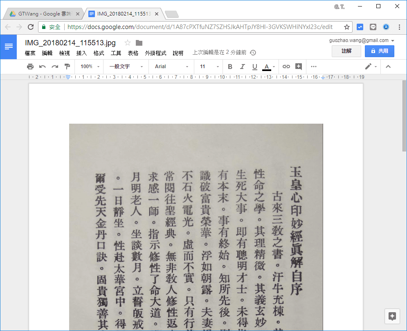Viewport: 407px width, 331px height.
Task: Select the paint format tool
Action: click(x=67, y=66)
